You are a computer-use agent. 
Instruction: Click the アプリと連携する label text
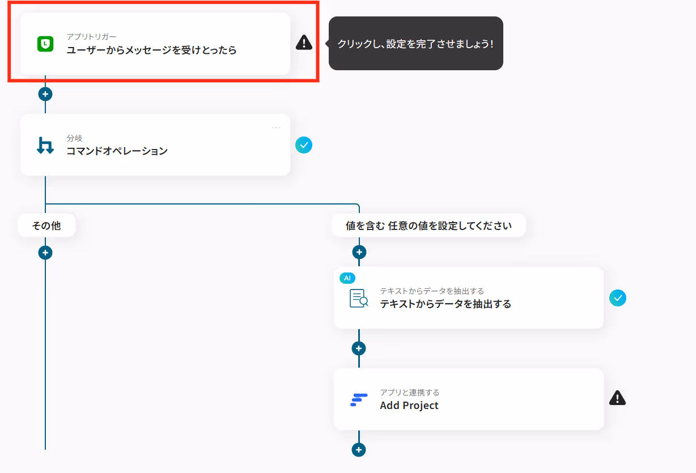coord(410,393)
